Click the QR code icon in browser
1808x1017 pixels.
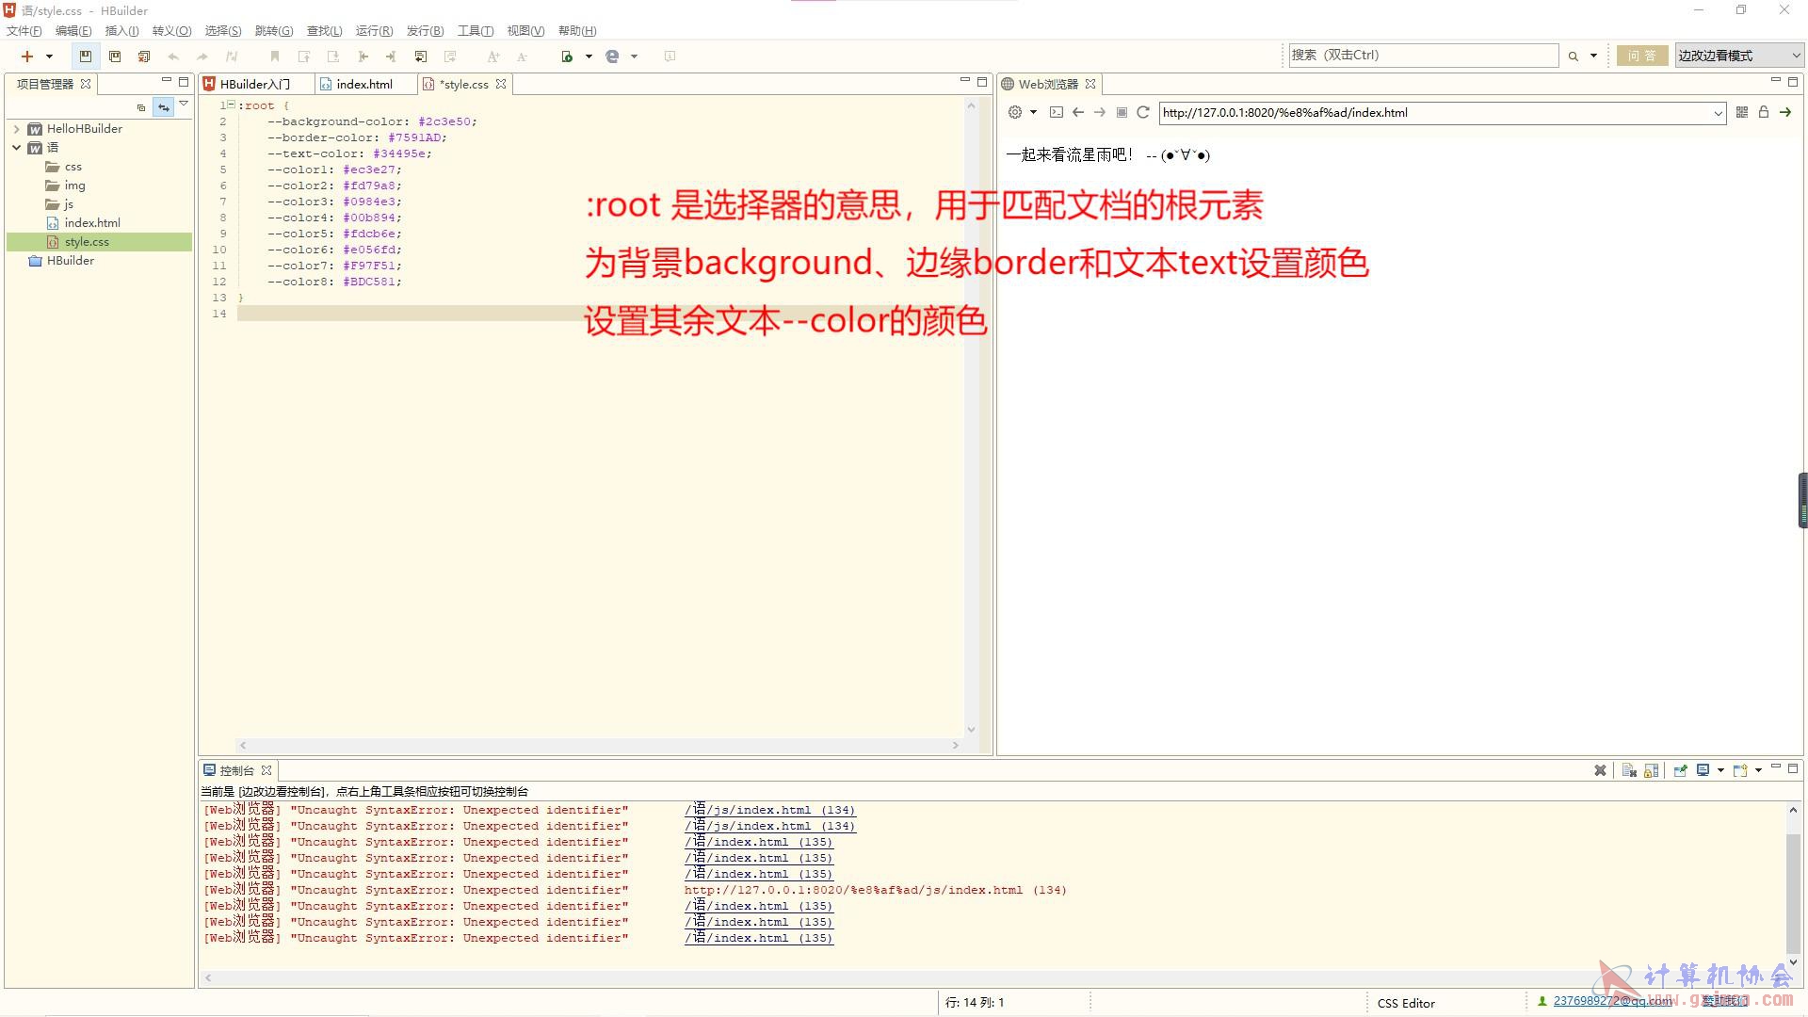(x=1741, y=112)
